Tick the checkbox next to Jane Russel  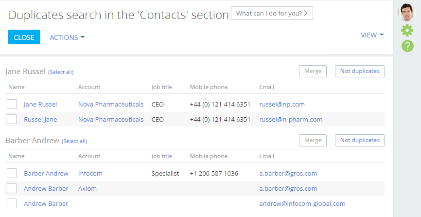pyautogui.click(x=12, y=104)
